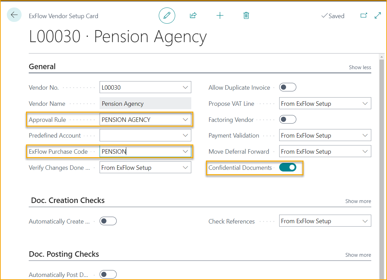
Task: Click the vertical scrollbar on the right
Action: 382,164
